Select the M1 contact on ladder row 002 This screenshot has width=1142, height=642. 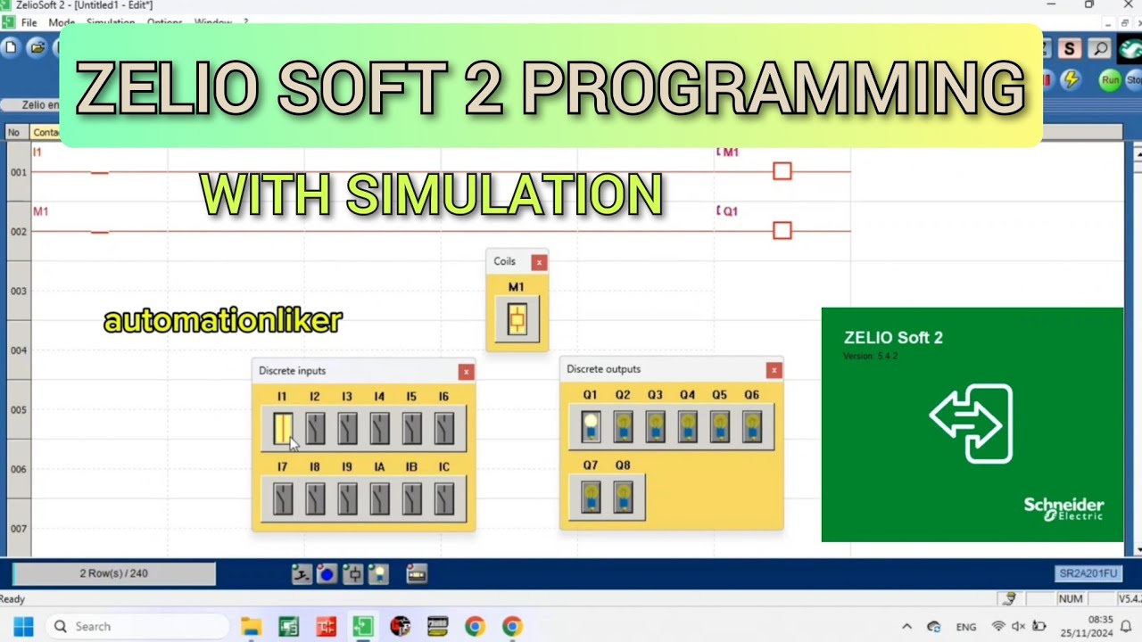[99, 232]
